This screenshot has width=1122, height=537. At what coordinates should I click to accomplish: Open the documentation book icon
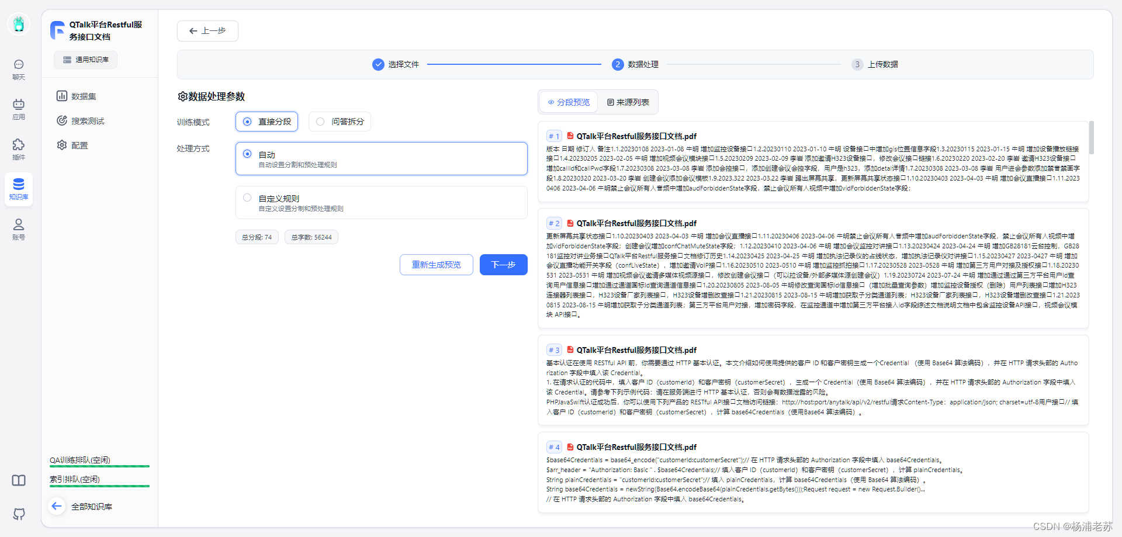click(x=18, y=480)
